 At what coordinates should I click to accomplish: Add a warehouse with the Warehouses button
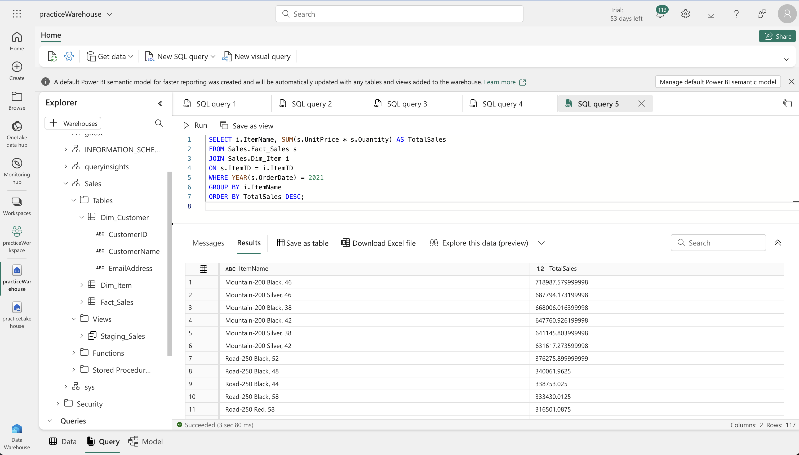pos(73,123)
